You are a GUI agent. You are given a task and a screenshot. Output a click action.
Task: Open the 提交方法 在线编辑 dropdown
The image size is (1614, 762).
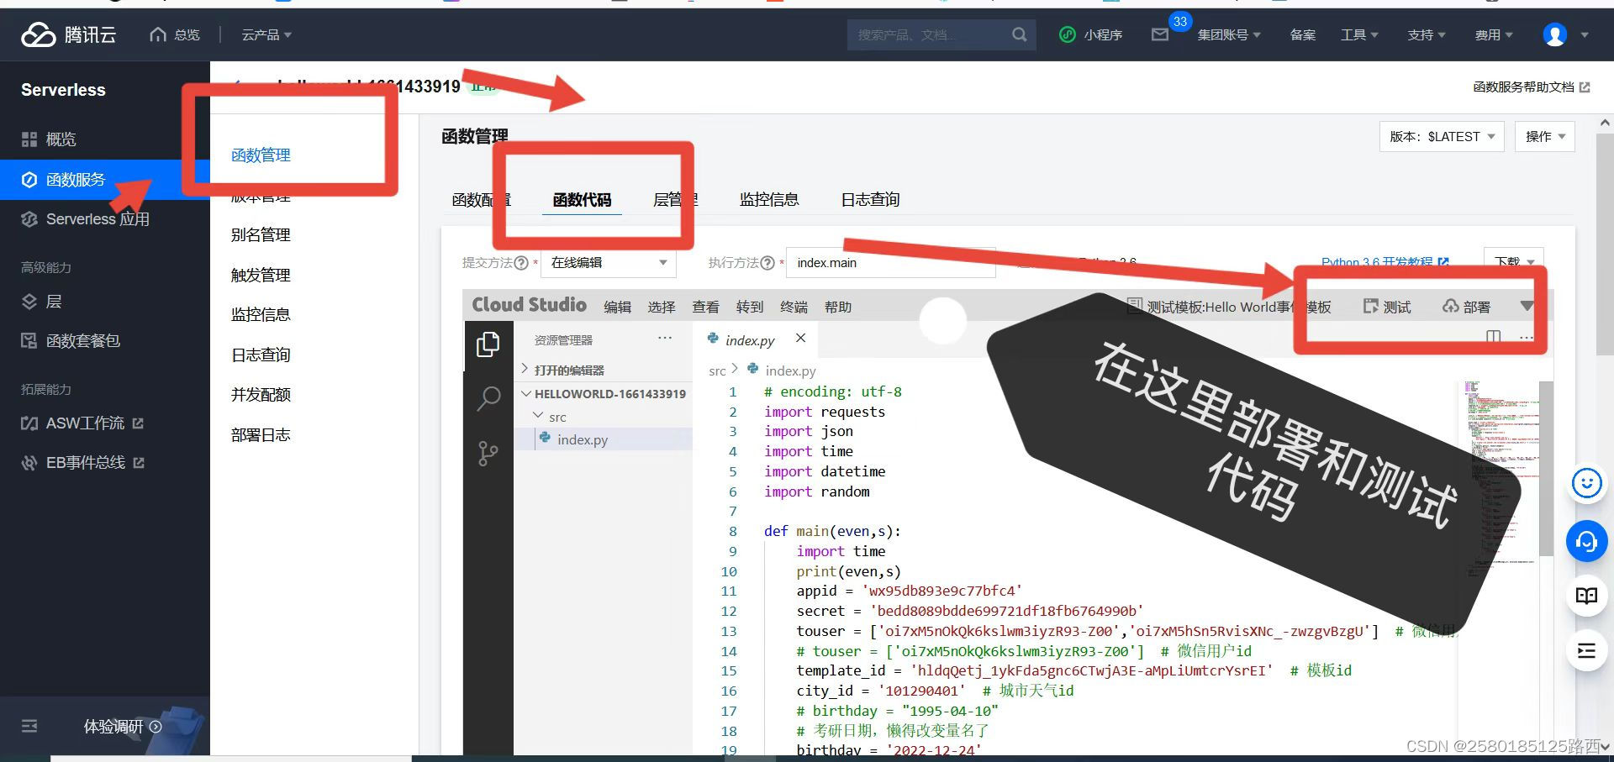[609, 263]
